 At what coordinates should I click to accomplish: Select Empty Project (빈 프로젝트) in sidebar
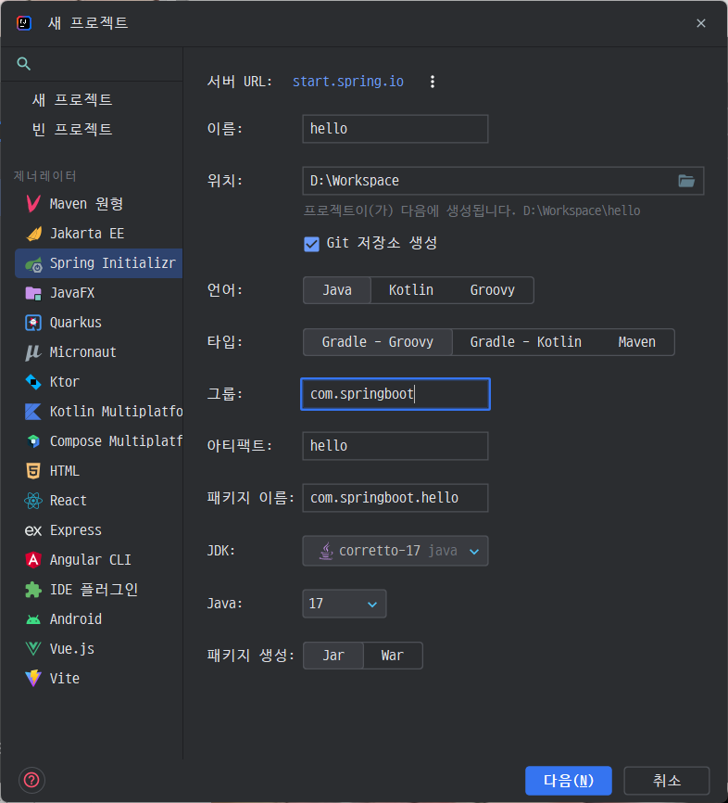coord(72,129)
